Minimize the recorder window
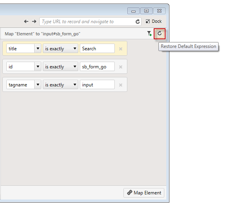The width and height of the screenshot is (228, 216). (x=133, y=11)
